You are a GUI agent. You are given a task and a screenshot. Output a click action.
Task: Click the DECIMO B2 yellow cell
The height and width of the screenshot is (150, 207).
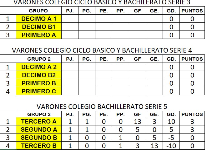(x=39, y=75)
